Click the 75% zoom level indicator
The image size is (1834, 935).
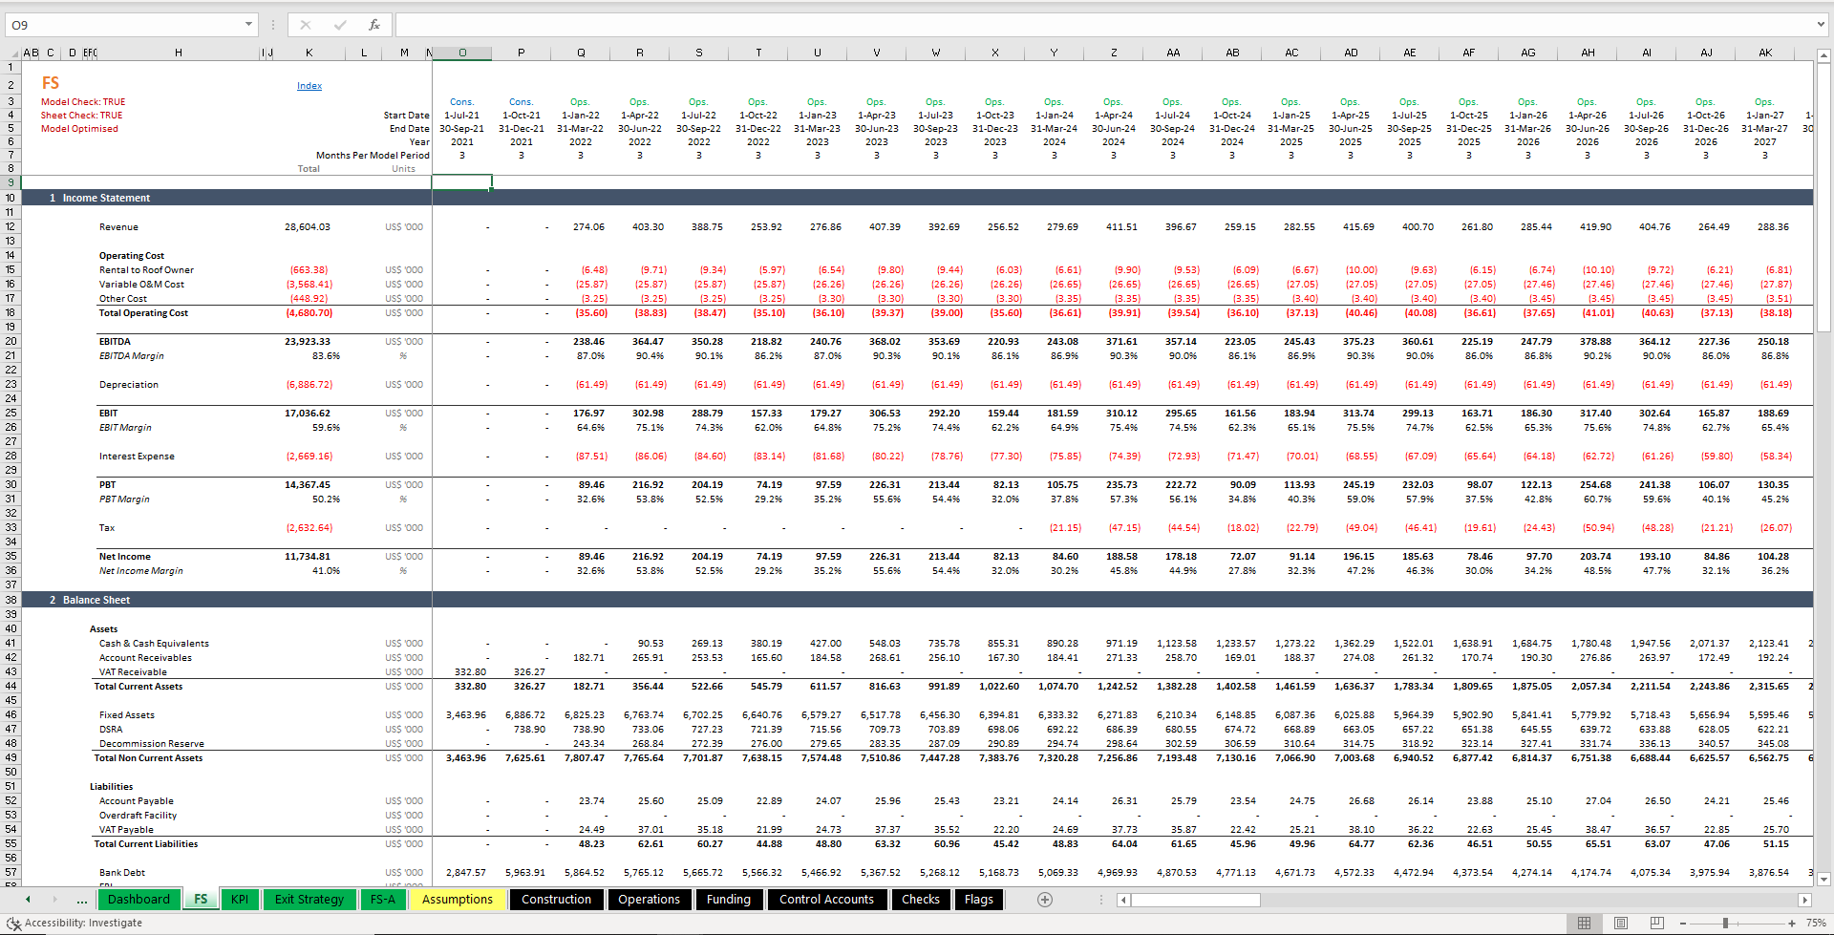[x=1816, y=924]
